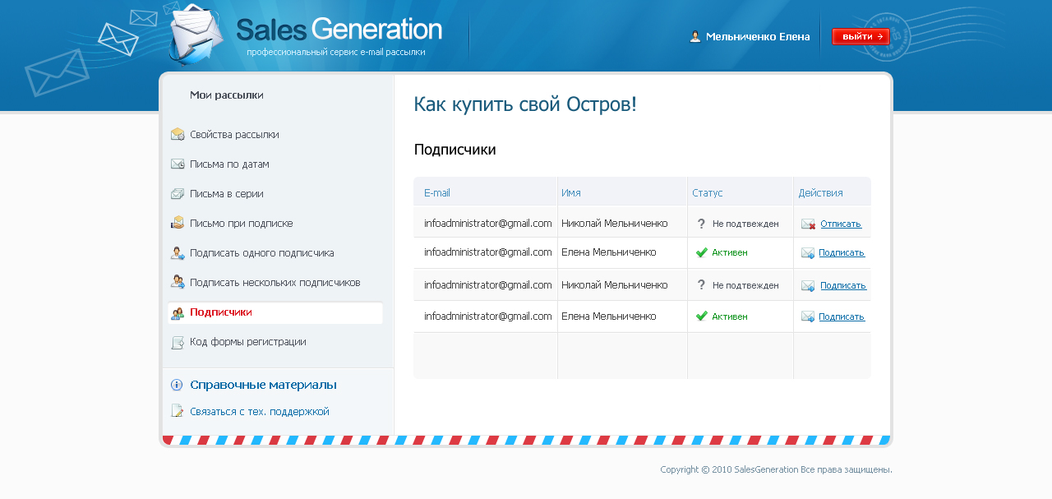Click the Статус column header

(708, 193)
